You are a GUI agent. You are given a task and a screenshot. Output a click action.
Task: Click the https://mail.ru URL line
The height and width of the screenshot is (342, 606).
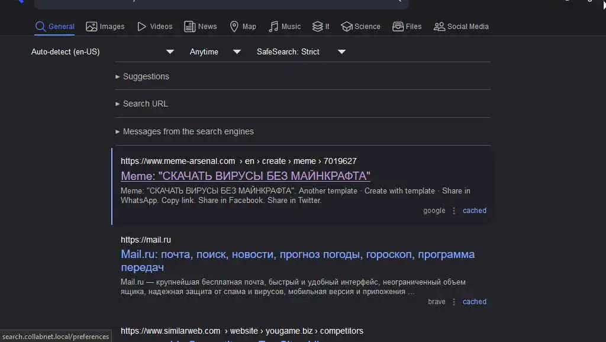(146, 240)
